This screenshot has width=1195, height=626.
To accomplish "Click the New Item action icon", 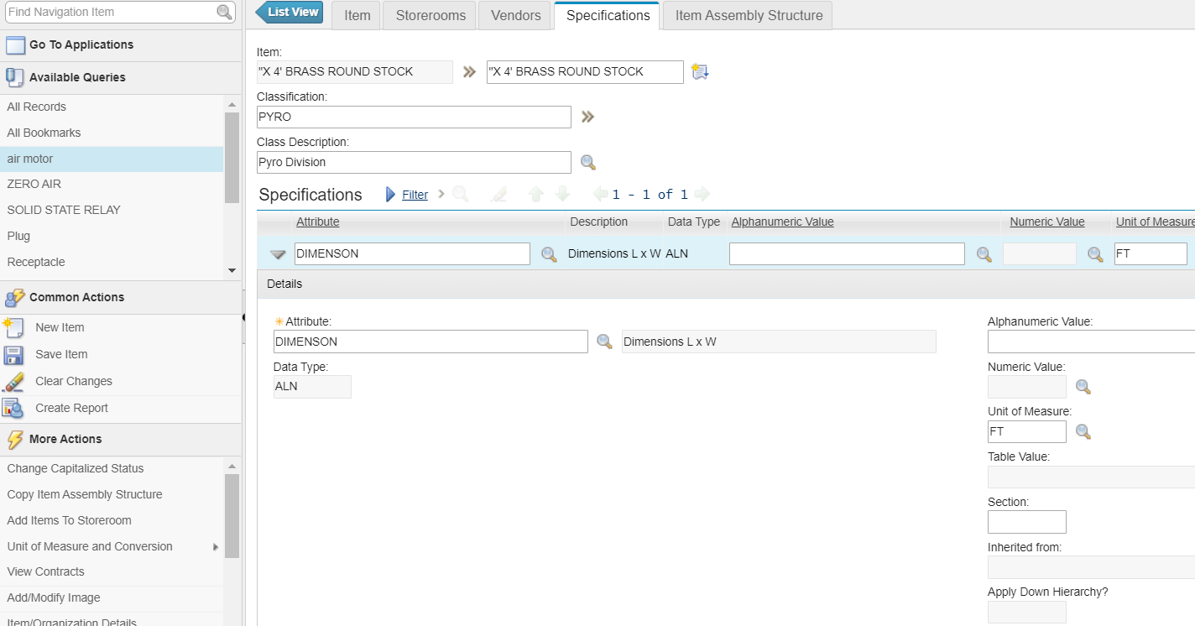I will click(13, 327).
